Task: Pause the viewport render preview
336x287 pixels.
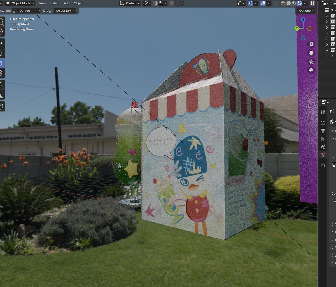Action: coord(312,3)
